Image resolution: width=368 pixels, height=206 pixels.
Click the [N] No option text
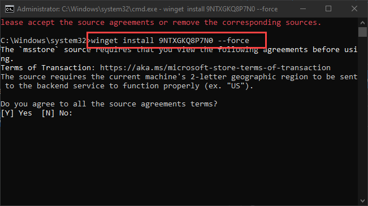coord(57,113)
